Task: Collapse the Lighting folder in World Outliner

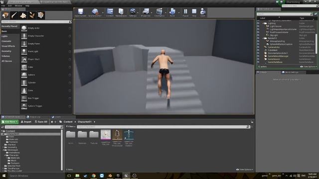Action: click(x=263, y=23)
